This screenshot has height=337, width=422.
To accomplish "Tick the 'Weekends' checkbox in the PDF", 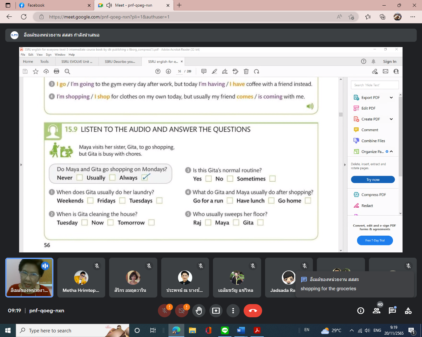I will [90, 200].
